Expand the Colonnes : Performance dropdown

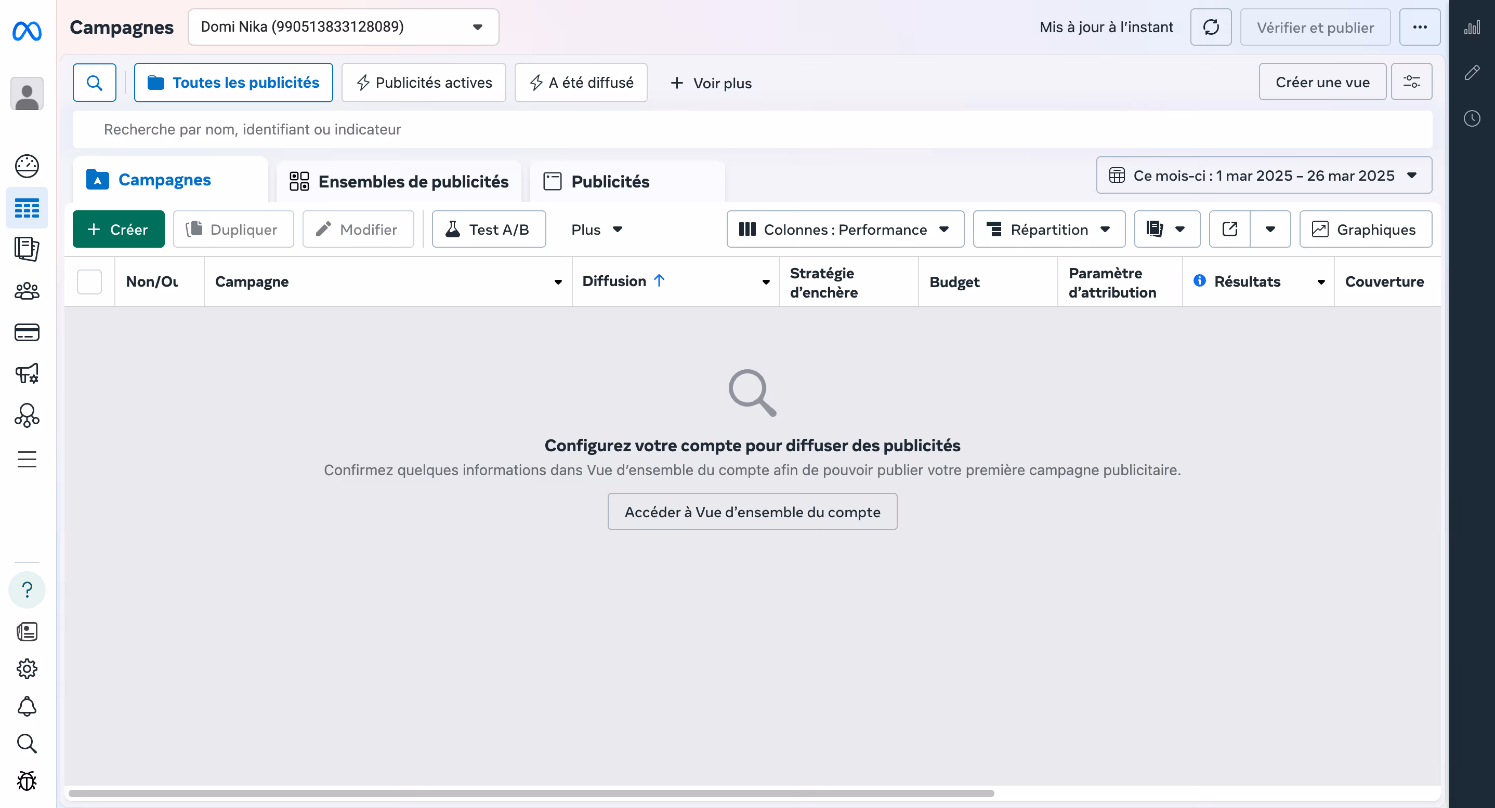click(x=845, y=229)
